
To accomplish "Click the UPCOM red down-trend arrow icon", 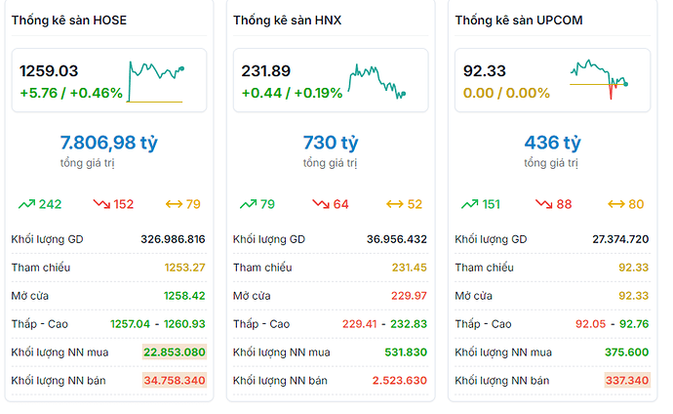I will (x=542, y=204).
